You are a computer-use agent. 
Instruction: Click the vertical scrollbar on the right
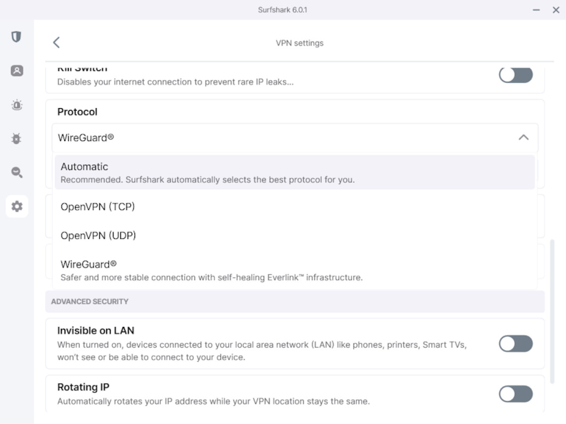coord(552,311)
